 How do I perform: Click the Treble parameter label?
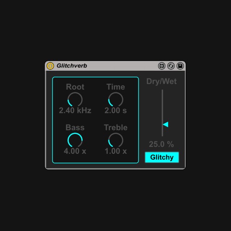(115, 128)
